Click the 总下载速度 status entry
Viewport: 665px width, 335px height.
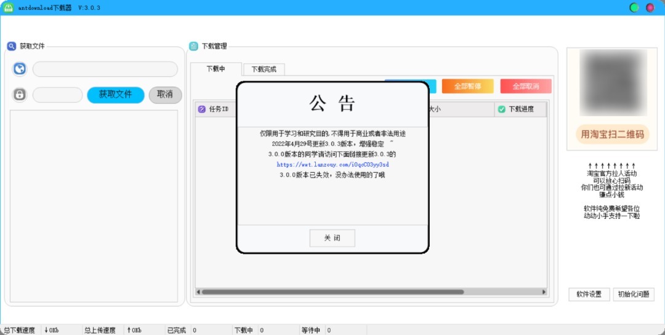coord(18,330)
